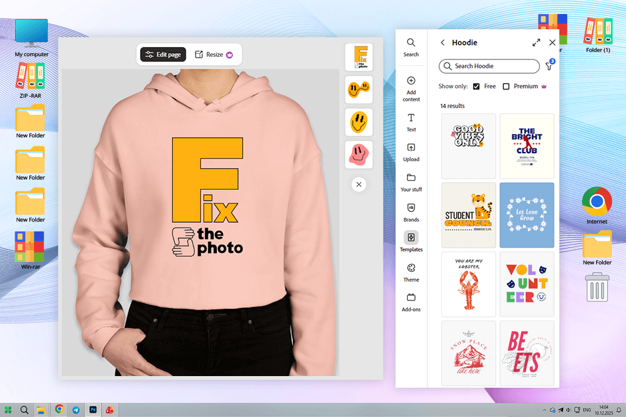Go back from Hoodie panel
This screenshot has width=626, height=417.
[x=443, y=42]
